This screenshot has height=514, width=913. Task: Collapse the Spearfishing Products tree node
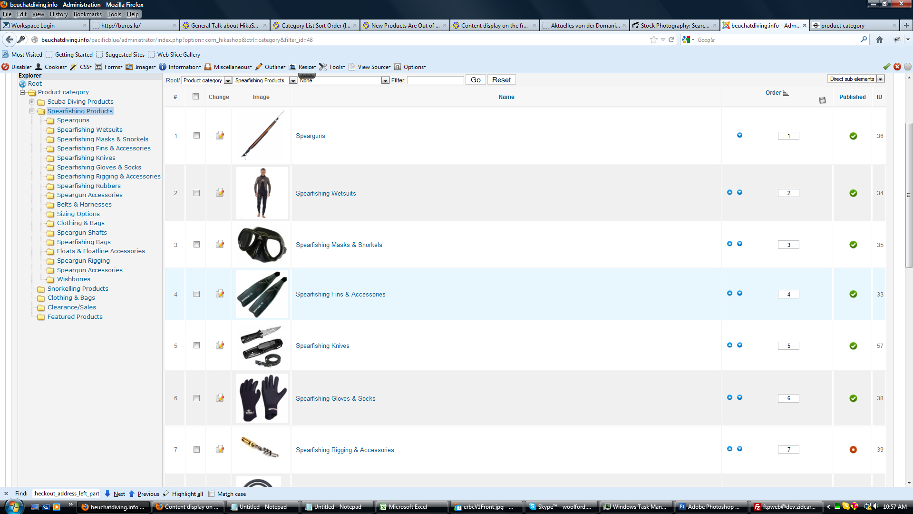click(32, 111)
